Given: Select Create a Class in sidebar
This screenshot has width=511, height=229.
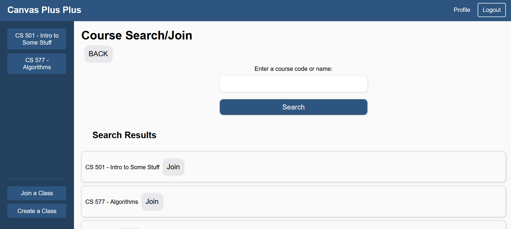Looking at the screenshot, I should point(37,211).
